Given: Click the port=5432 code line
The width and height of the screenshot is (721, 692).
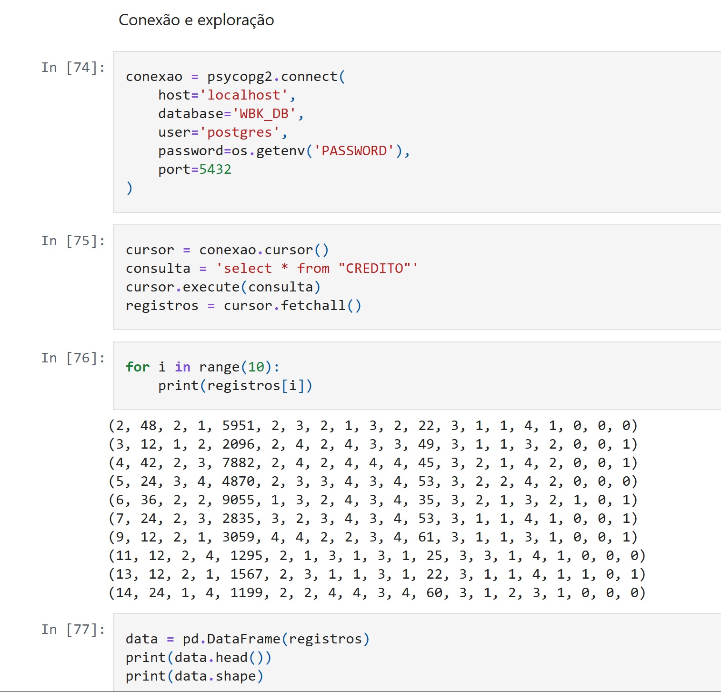Looking at the screenshot, I should [195, 170].
